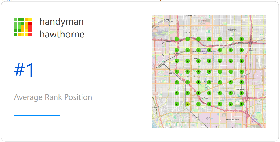Viewport: 280px width, 142px height.
Task: Select the 'handyman hawthorne' keyword title
Action: (62, 28)
